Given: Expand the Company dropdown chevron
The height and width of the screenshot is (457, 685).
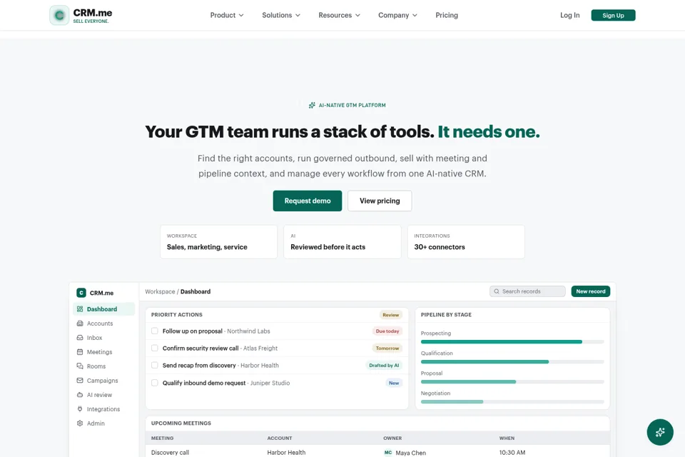Looking at the screenshot, I should pyautogui.click(x=415, y=15).
